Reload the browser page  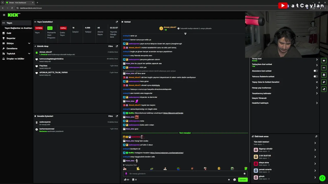12,8
